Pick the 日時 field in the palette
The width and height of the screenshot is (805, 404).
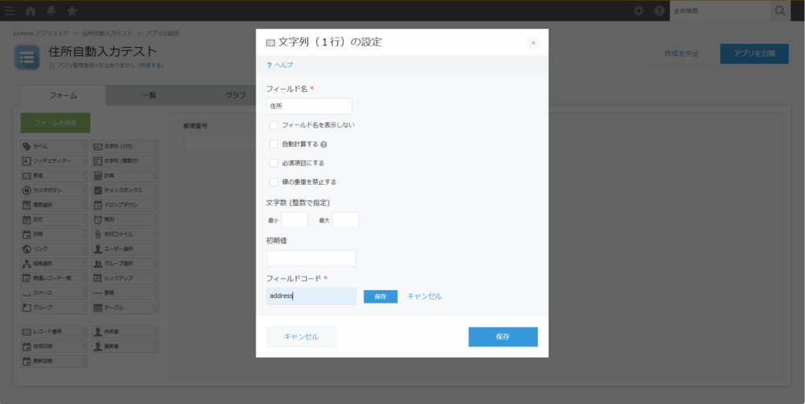click(54, 234)
